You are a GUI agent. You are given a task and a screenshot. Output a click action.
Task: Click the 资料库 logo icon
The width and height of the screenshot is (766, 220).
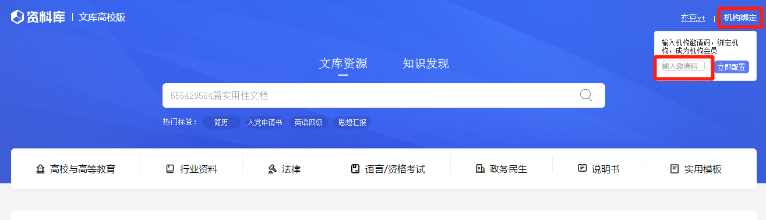(17, 17)
